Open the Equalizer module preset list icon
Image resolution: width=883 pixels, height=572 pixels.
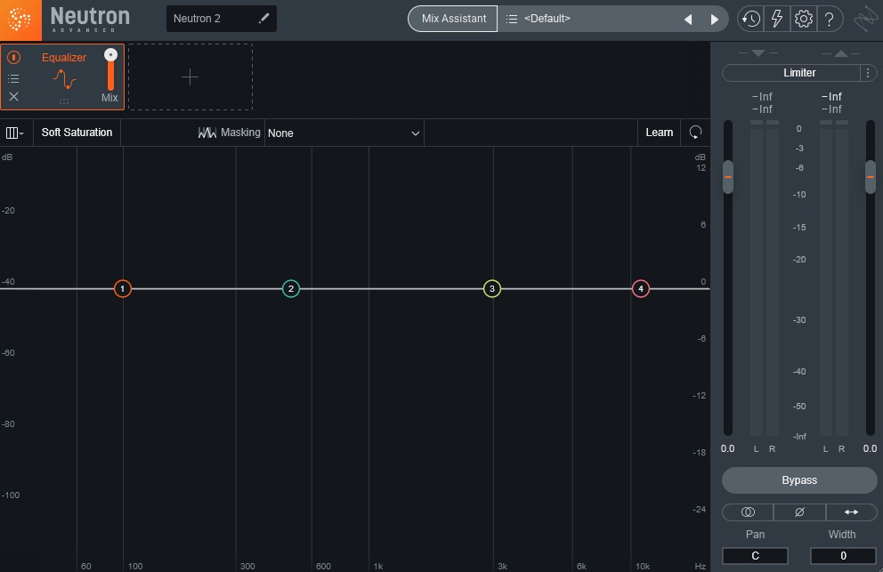[13, 78]
